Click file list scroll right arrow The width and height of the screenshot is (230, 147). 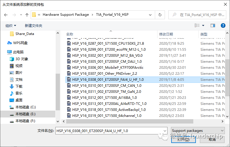222,121
